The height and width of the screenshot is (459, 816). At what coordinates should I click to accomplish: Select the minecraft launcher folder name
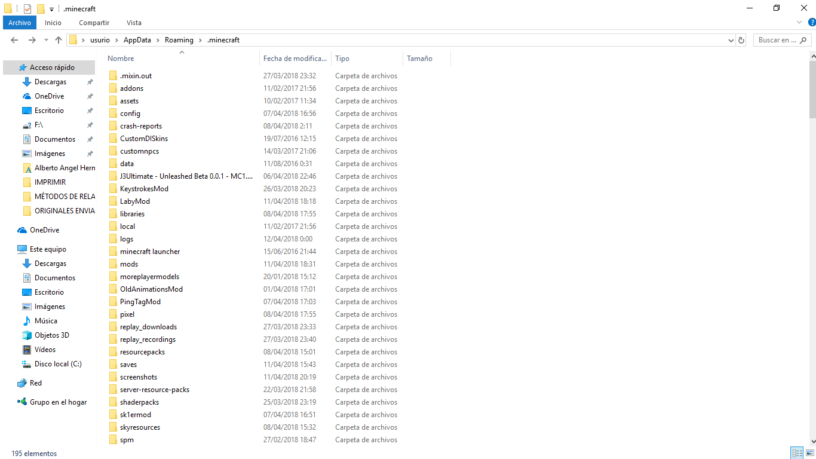click(150, 252)
